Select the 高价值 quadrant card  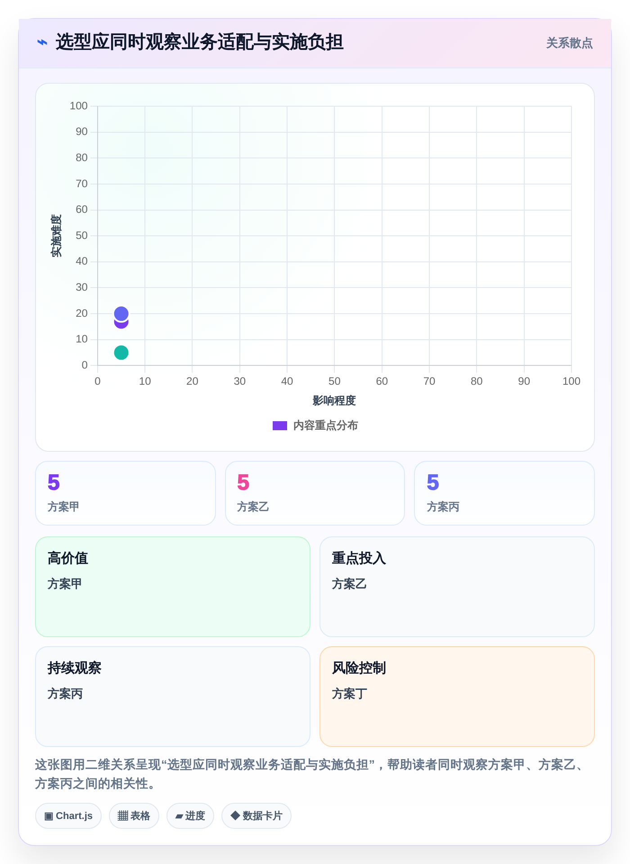[x=173, y=587]
